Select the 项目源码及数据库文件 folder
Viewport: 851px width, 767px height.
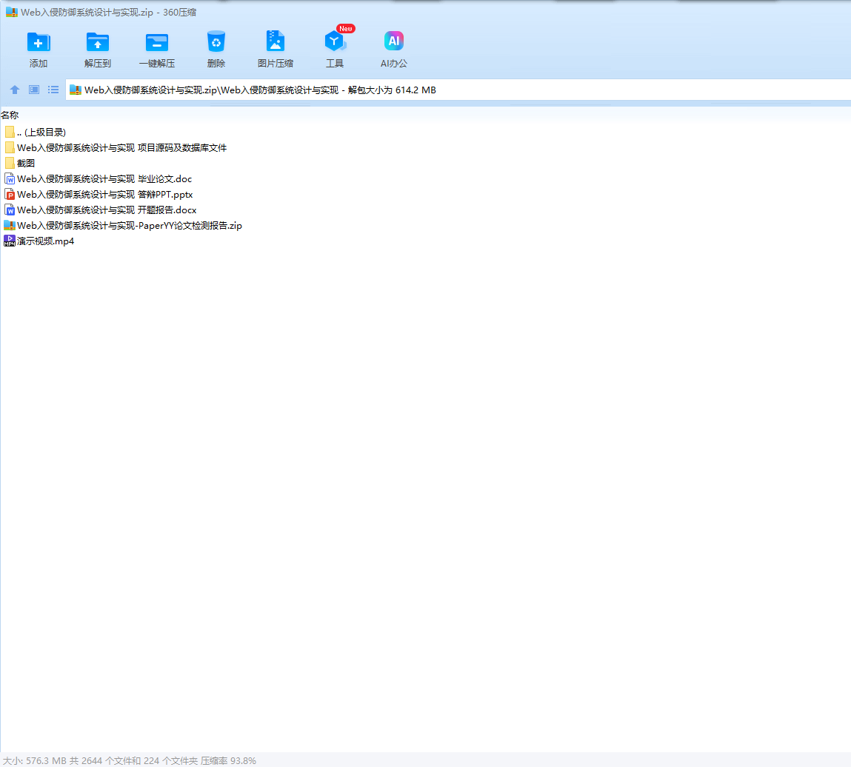tap(116, 147)
